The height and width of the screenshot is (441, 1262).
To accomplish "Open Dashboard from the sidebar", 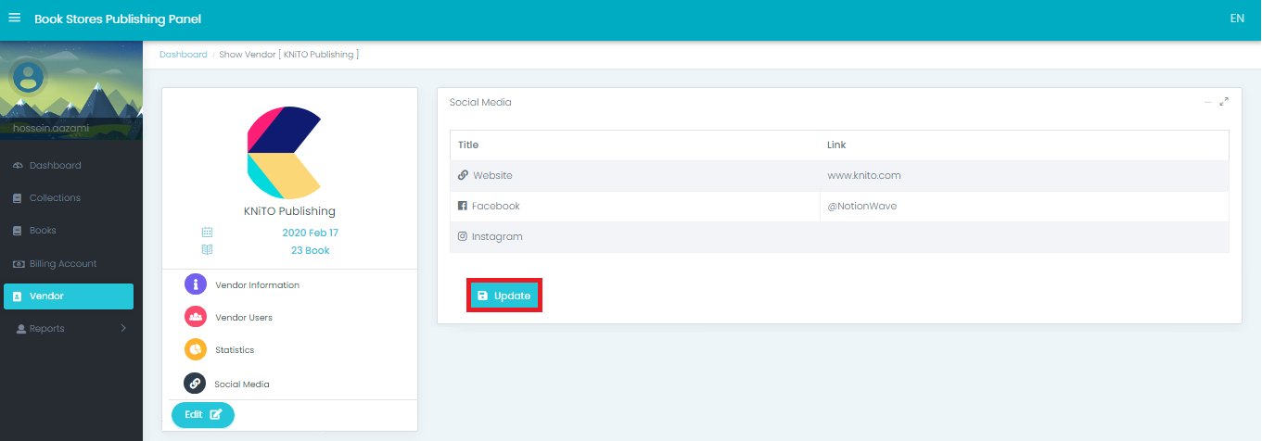I will pos(55,166).
